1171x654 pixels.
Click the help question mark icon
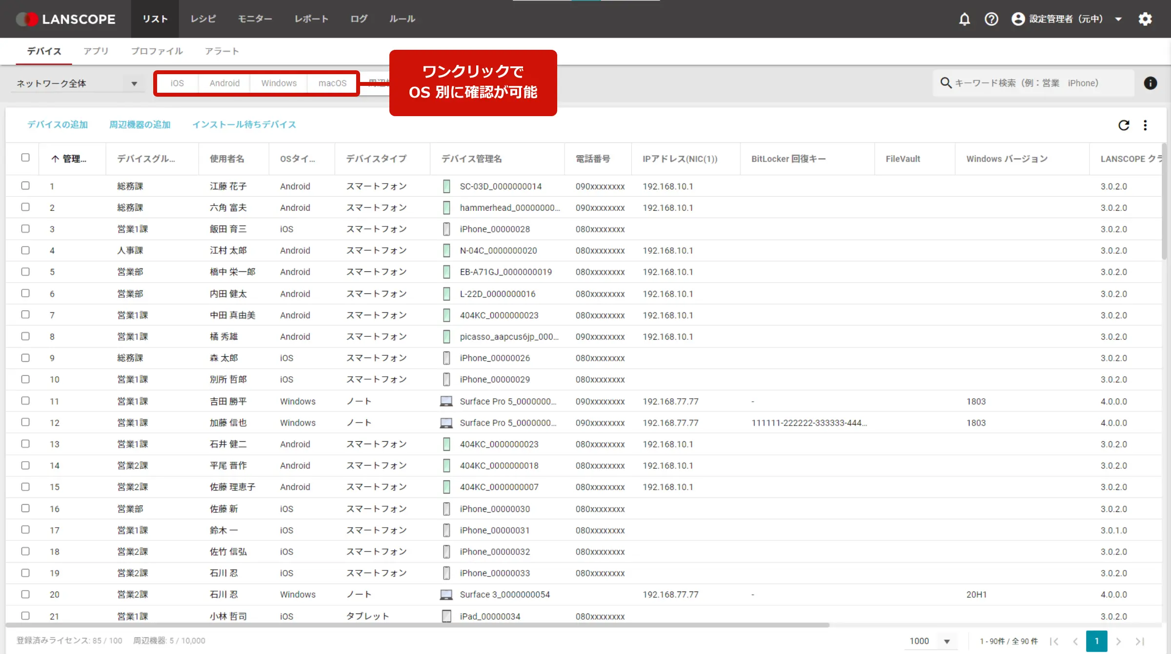click(991, 19)
